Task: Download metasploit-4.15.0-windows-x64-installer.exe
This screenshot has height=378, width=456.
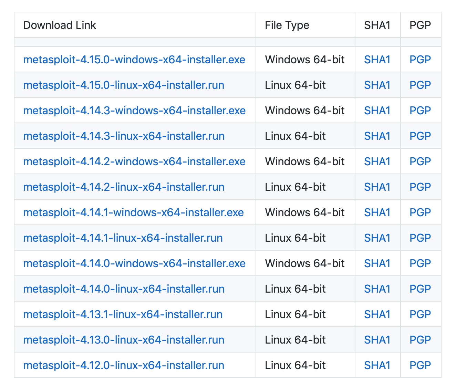Action: 134,60
